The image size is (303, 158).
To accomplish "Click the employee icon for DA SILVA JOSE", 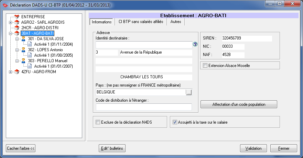I will point(23,39).
